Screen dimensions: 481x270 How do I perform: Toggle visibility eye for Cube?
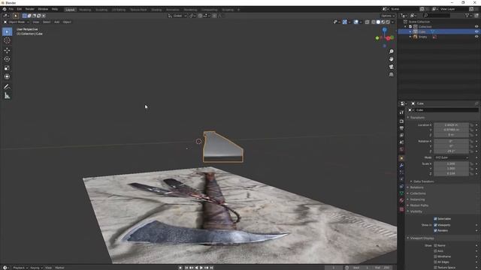[476, 31]
